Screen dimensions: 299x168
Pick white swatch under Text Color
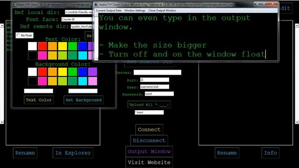coord(32,46)
